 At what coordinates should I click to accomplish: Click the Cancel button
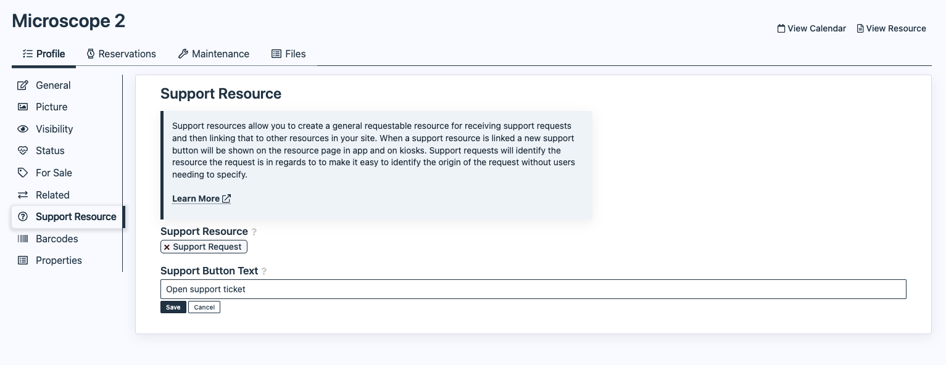[204, 307]
